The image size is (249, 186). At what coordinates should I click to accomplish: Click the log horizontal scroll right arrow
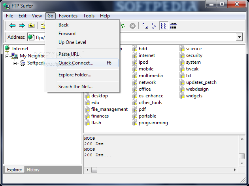click(x=235, y=170)
